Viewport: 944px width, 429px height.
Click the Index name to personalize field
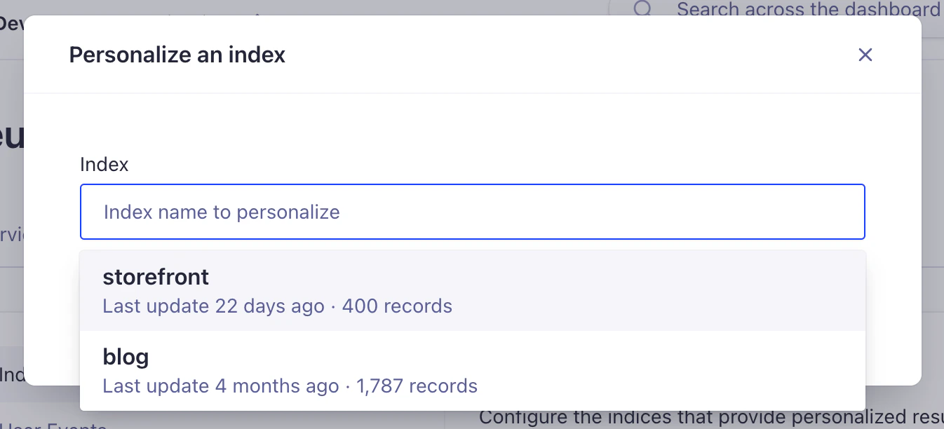(x=472, y=212)
